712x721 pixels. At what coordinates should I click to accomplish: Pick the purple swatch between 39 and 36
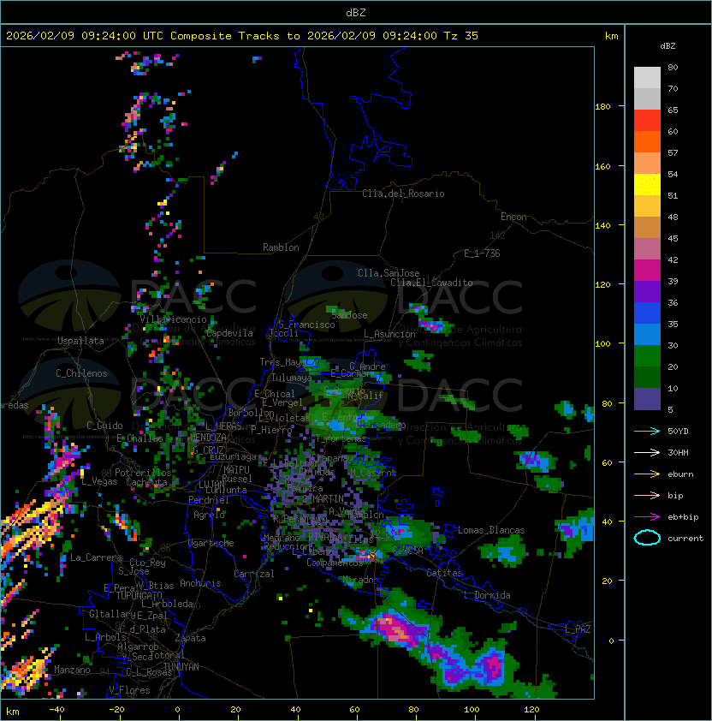[x=647, y=291]
